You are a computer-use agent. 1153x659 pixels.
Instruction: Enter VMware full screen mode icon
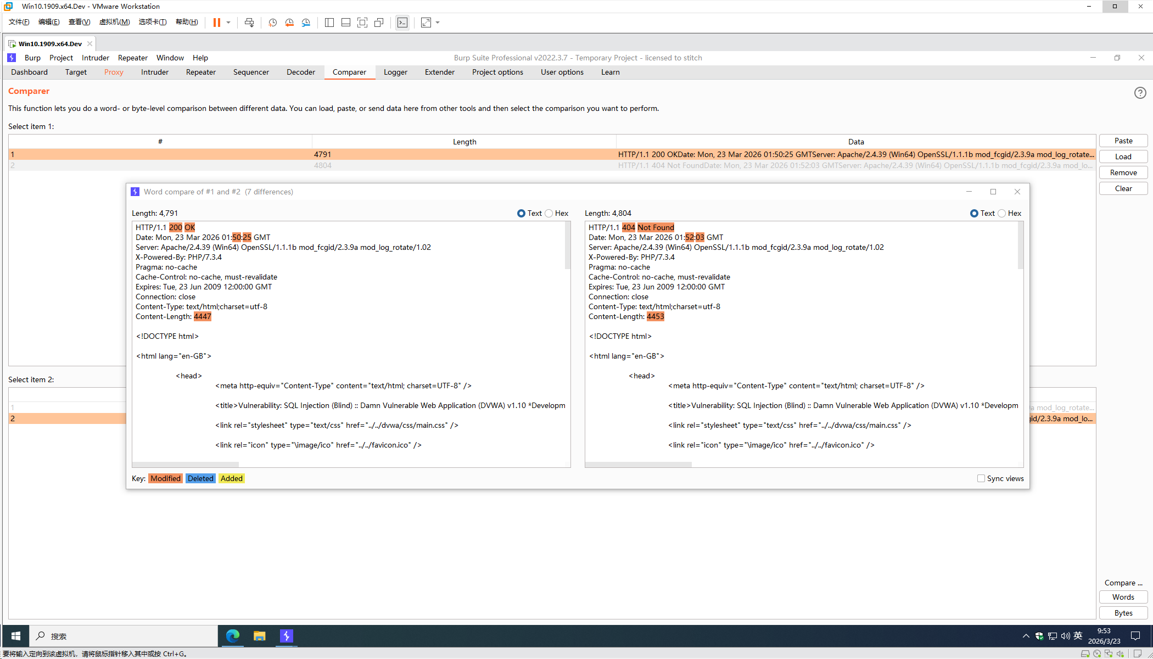(x=362, y=23)
